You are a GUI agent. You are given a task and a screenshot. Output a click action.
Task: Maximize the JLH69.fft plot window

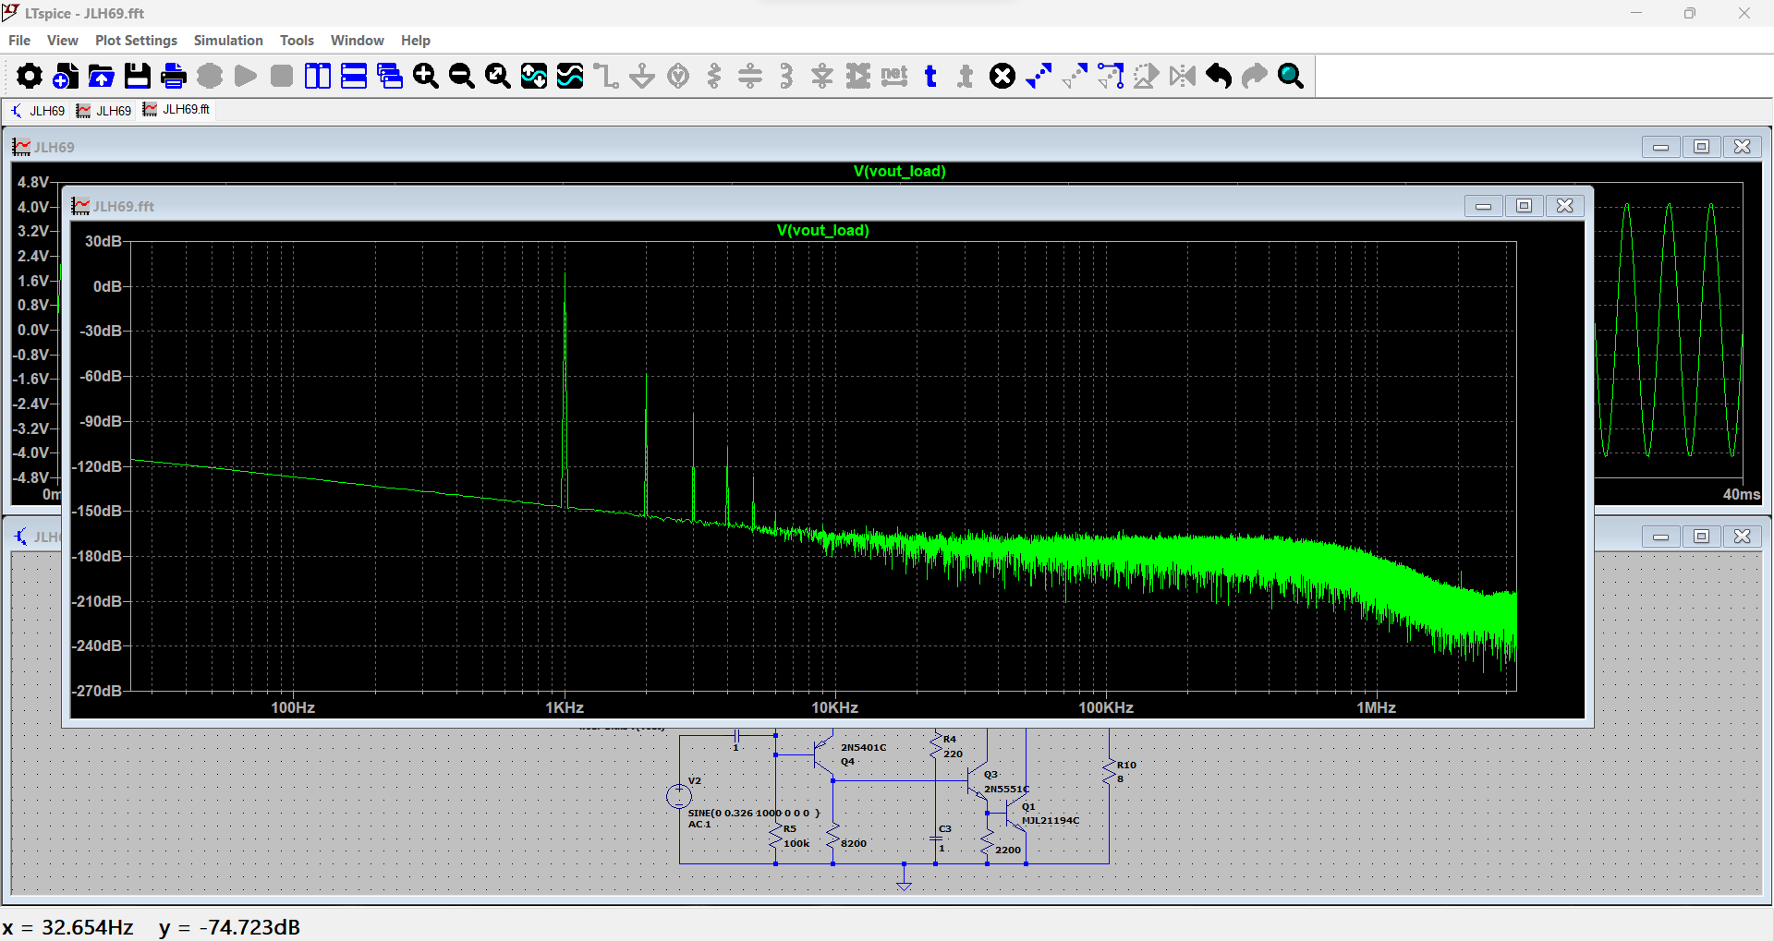(x=1525, y=206)
